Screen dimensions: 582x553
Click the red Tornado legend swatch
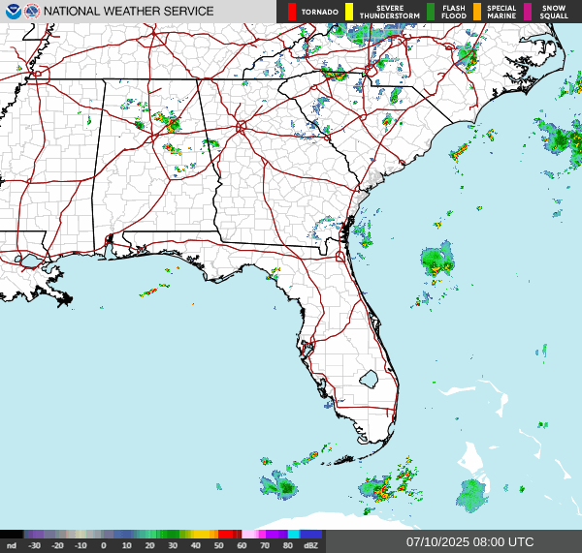(x=292, y=12)
